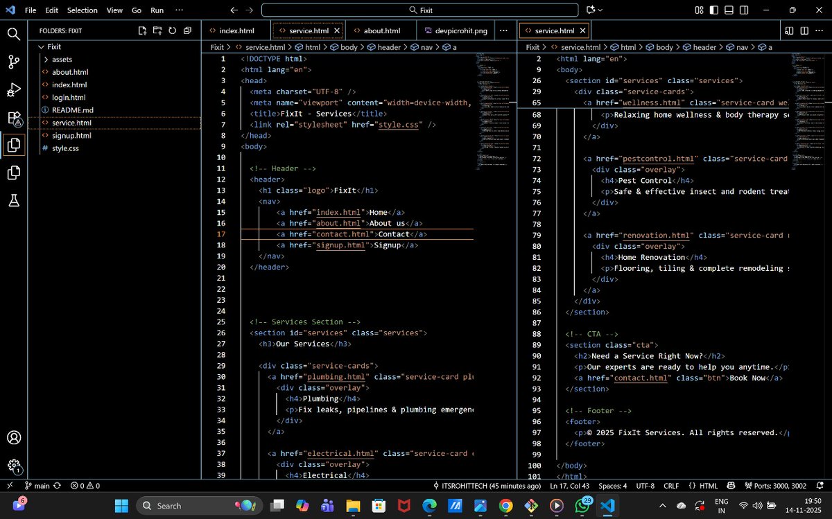Open more actions ellipsis in right editor group
The height and width of the screenshot is (519, 832).
click(820, 30)
